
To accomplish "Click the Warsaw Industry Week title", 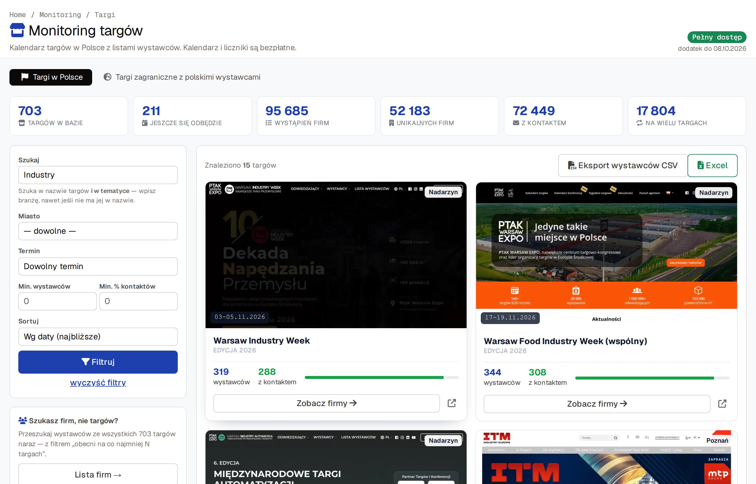I will pyautogui.click(x=261, y=341).
